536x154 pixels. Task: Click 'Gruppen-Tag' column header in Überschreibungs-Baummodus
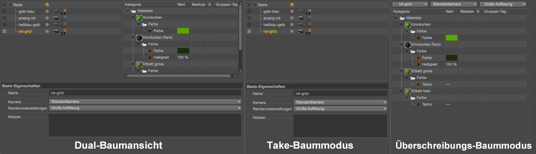[x=495, y=11]
